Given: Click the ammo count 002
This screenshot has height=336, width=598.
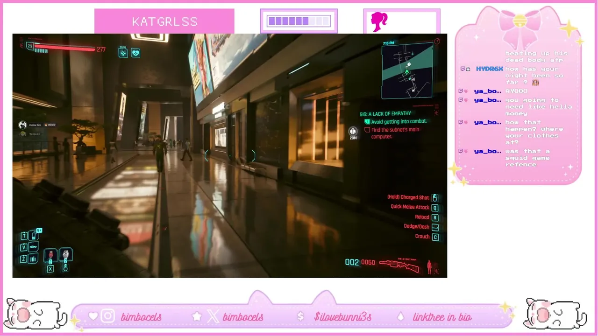Looking at the screenshot, I should tap(352, 262).
